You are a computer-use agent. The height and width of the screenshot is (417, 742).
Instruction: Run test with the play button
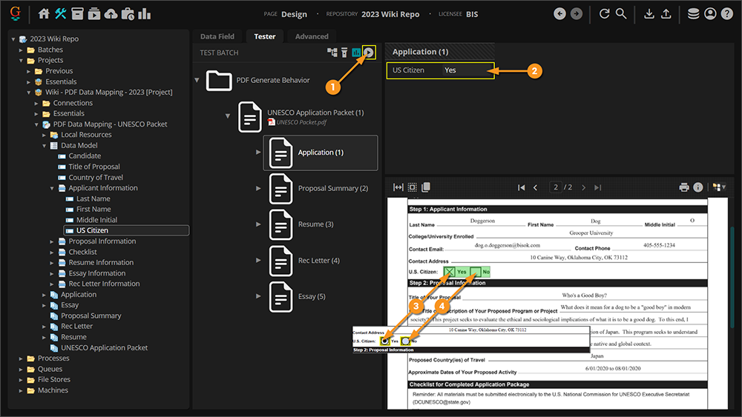369,52
